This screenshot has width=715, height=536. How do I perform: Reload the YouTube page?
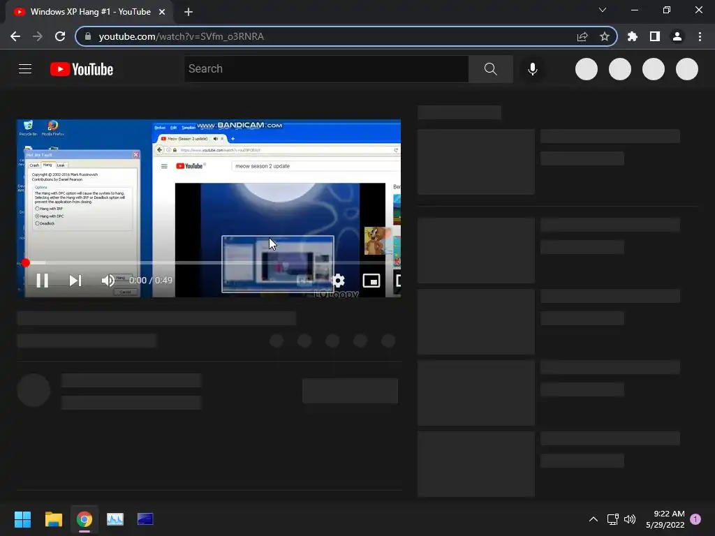coord(60,36)
